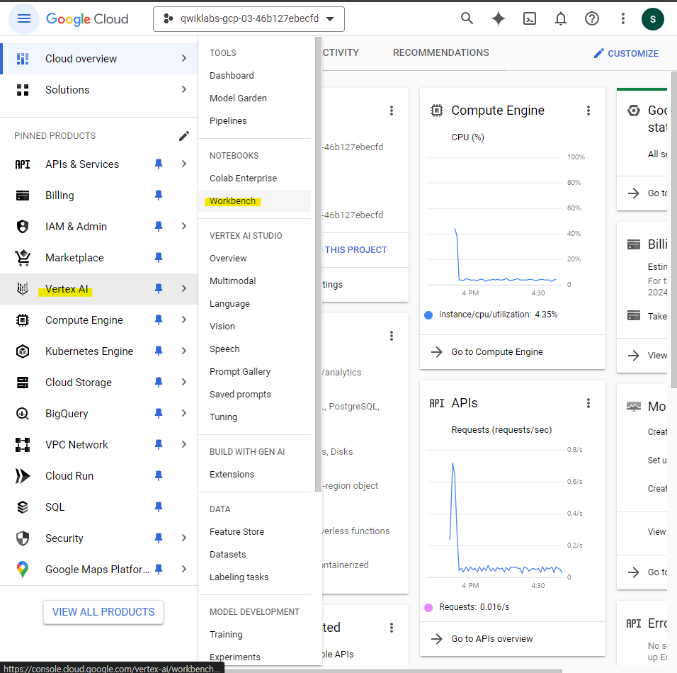Click the submenu vertical scrollbar
This screenshot has width=677, height=673.
pyautogui.click(x=318, y=264)
